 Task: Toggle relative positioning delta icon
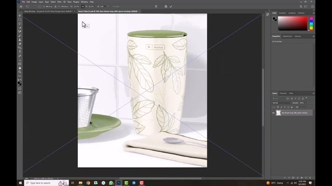[56, 7]
